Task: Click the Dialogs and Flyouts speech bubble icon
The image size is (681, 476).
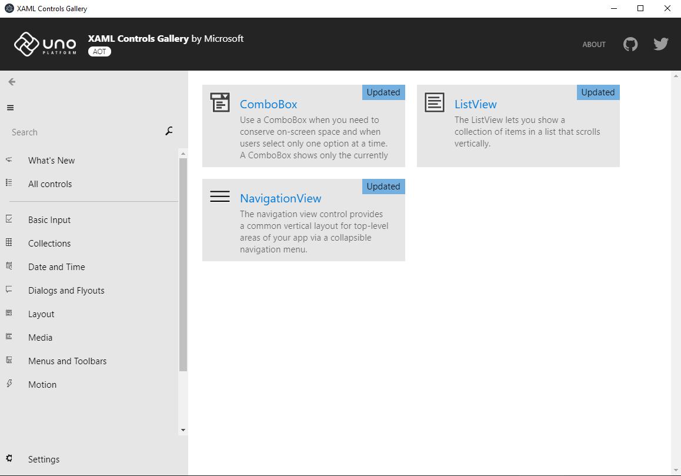Action: 9,289
